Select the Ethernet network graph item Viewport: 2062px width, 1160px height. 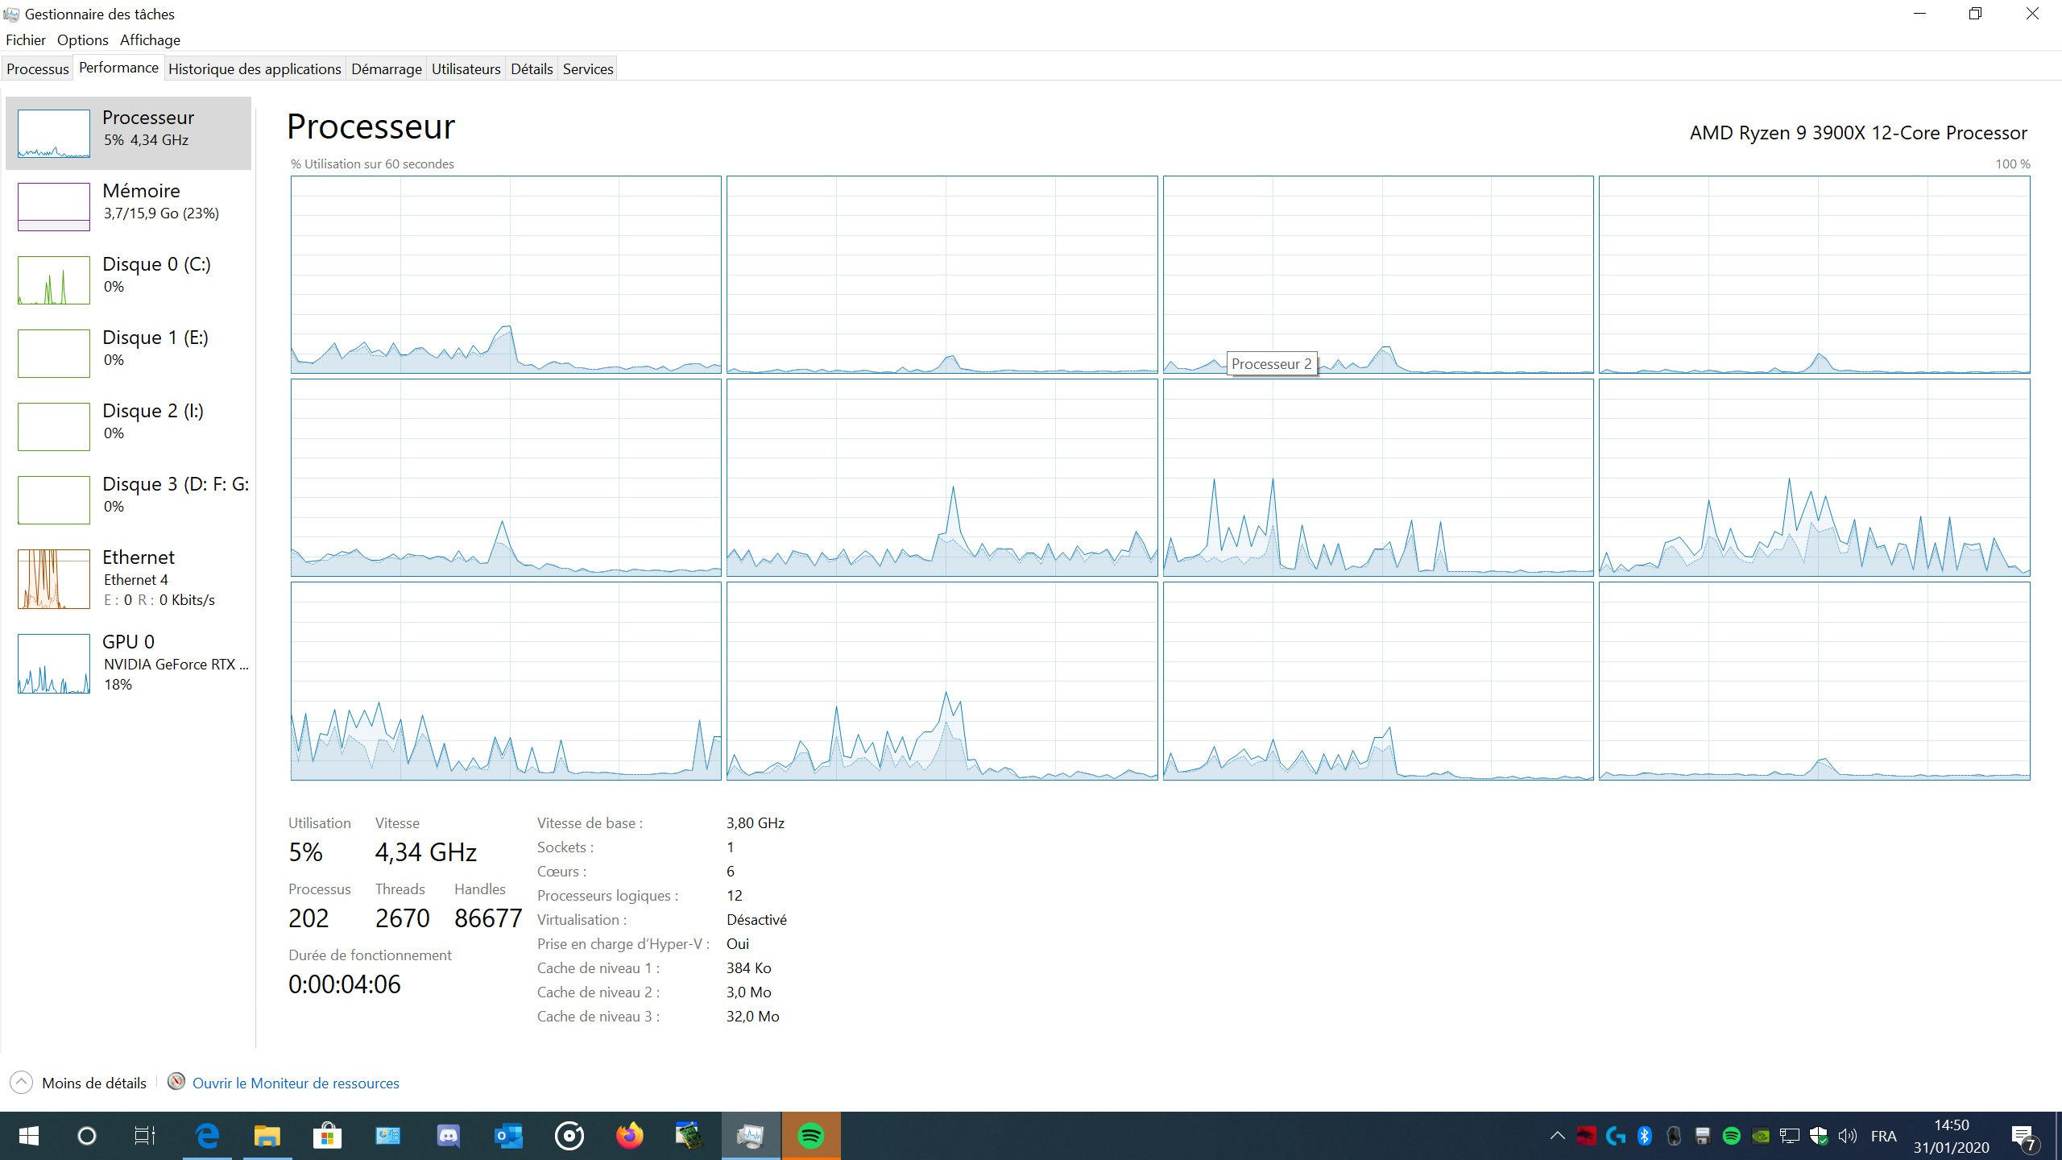pos(53,578)
